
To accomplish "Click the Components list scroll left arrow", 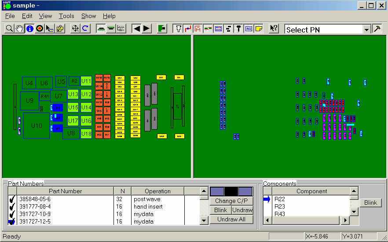I will (267, 220).
